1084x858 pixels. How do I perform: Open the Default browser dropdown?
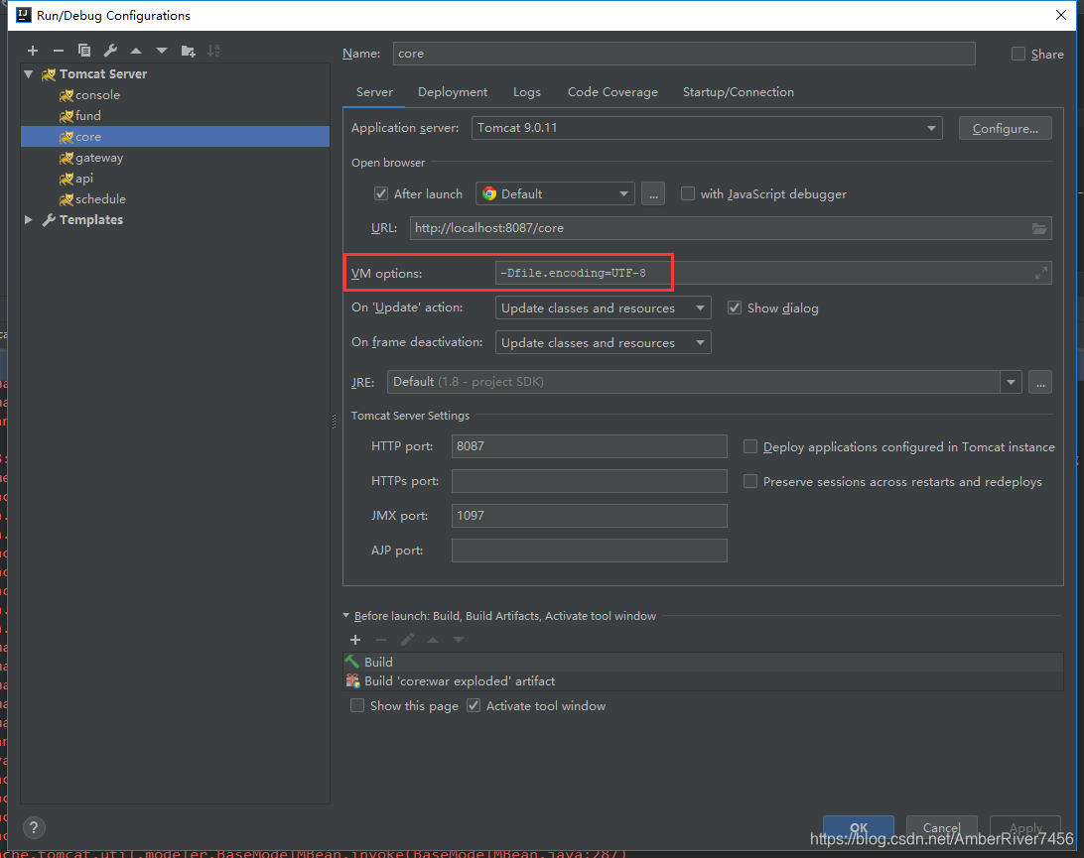(555, 194)
